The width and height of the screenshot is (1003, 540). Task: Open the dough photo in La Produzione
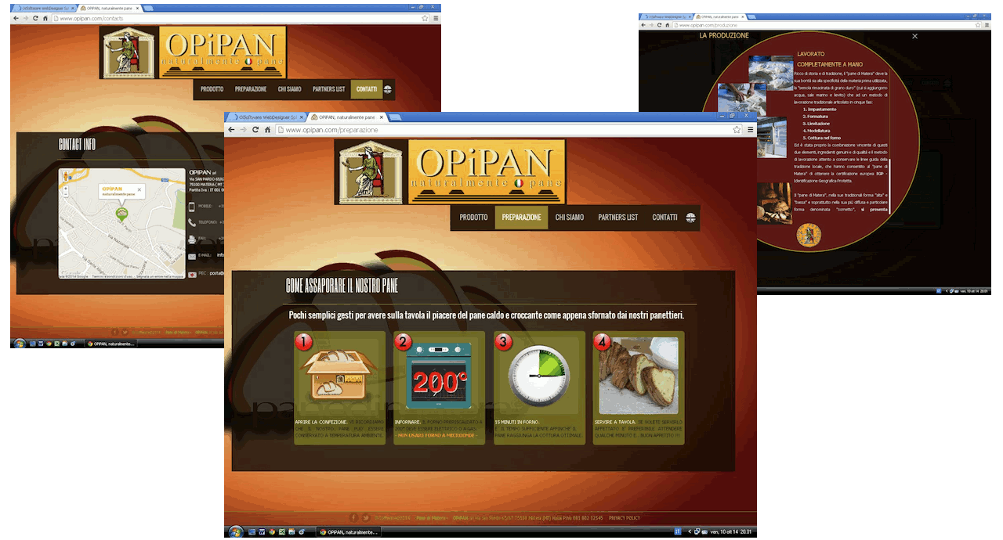[x=771, y=73]
